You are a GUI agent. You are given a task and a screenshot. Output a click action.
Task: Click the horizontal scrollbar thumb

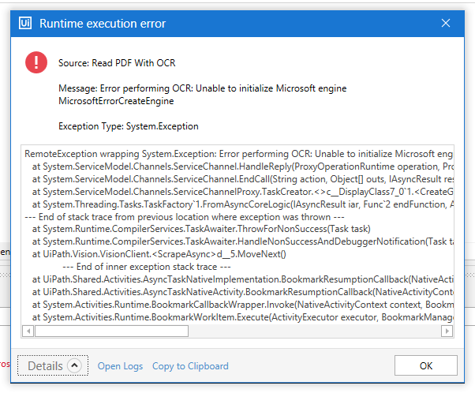111,331
